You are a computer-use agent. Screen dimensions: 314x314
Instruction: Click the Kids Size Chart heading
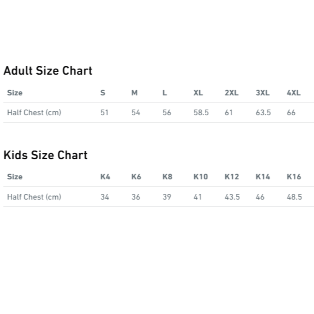pos(46,155)
